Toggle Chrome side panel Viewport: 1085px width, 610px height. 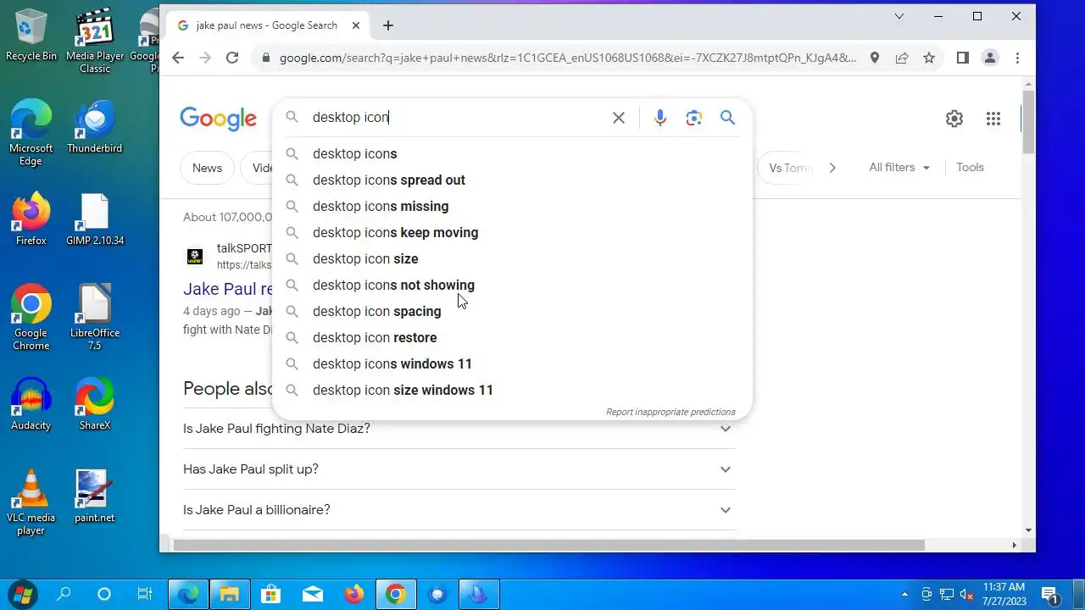pyautogui.click(x=962, y=58)
